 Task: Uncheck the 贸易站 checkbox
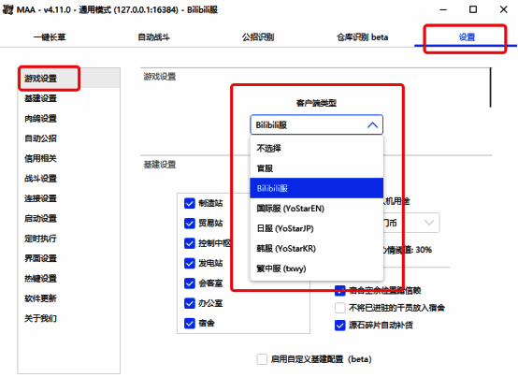[x=190, y=224]
